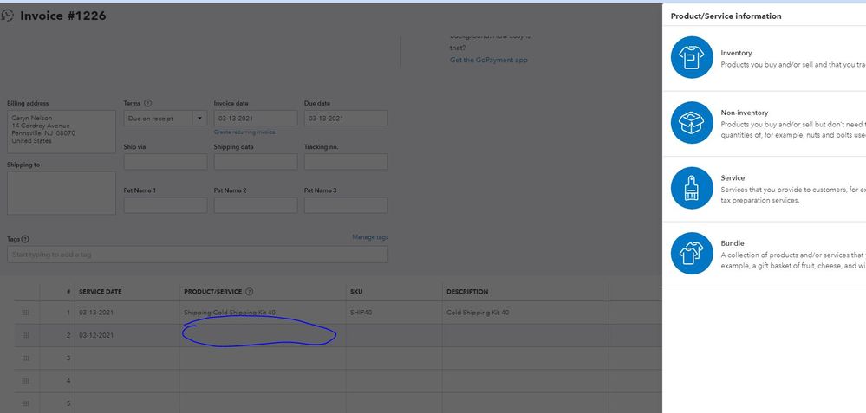Viewport: 866px width, 413px height.
Task: Select the Bundle product type label
Action: 733,243
